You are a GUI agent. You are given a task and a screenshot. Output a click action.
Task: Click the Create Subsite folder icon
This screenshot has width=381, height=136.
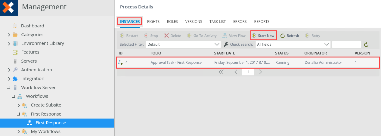(x=25, y=105)
